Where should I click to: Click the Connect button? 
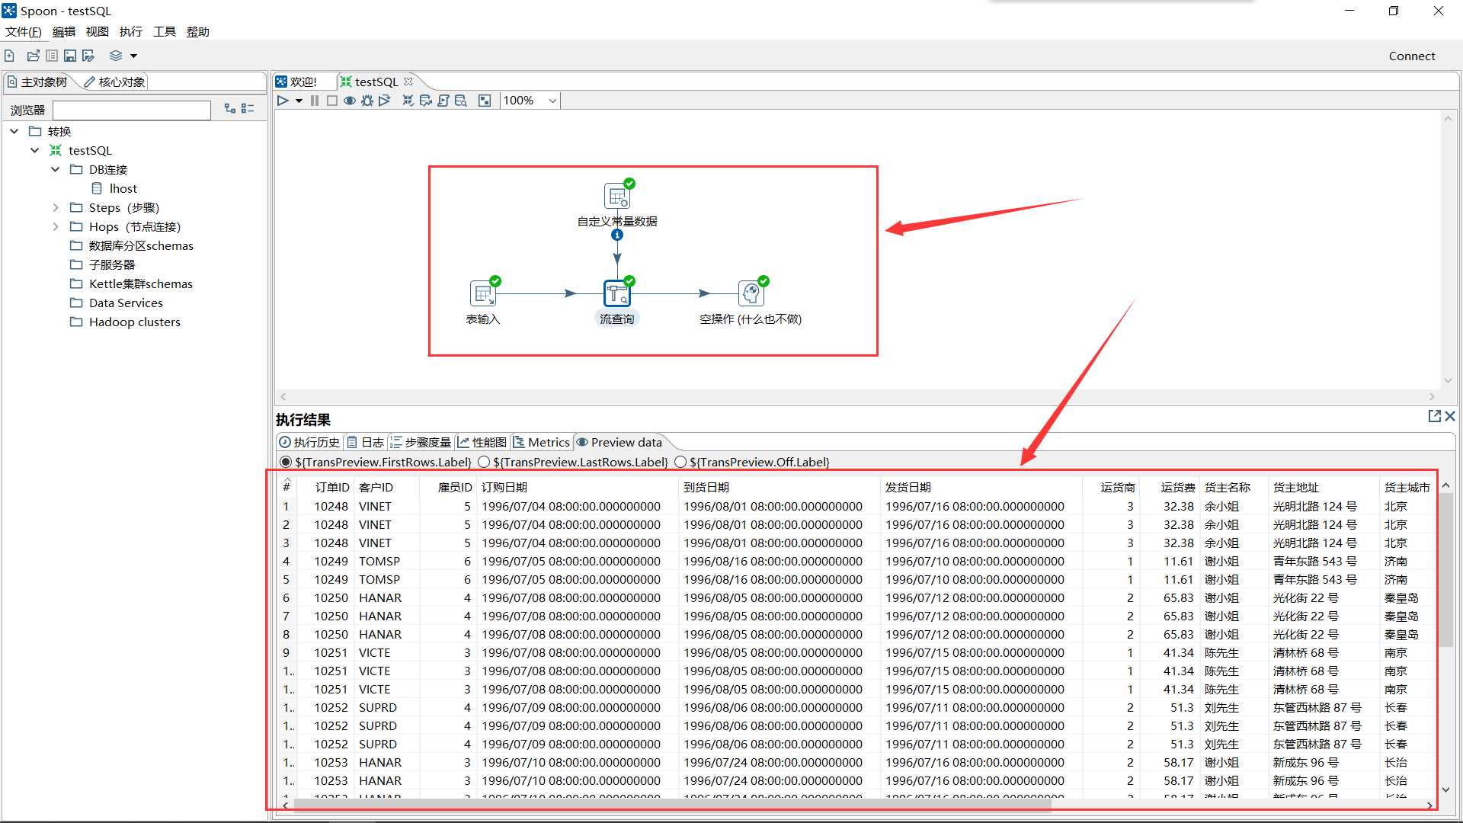click(1411, 56)
